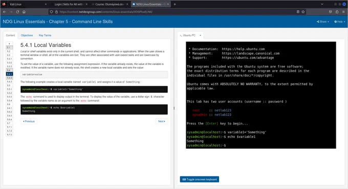This screenshot has width=348, height=189.
Task: Jump to section 5.6.2 in sidebar
Action: [x=9, y=112]
